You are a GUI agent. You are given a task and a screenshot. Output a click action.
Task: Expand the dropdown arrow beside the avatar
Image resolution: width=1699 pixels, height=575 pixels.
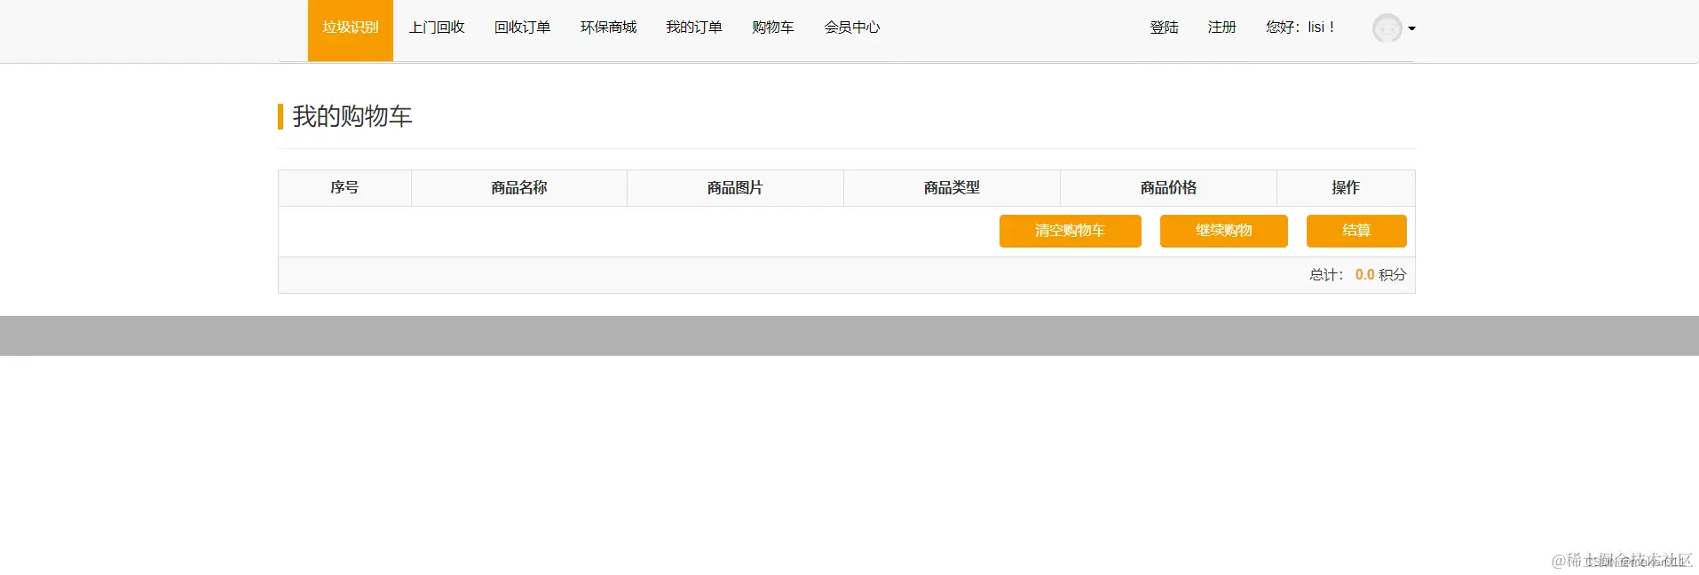pyautogui.click(x=1412, y=28)
